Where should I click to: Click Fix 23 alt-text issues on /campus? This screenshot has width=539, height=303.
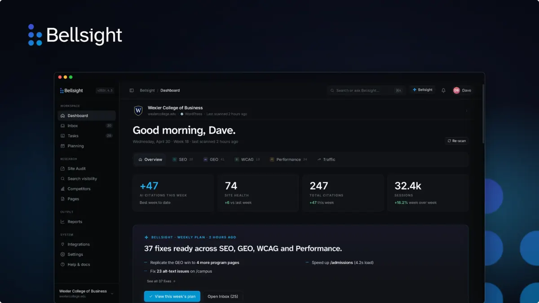point(178,271)
